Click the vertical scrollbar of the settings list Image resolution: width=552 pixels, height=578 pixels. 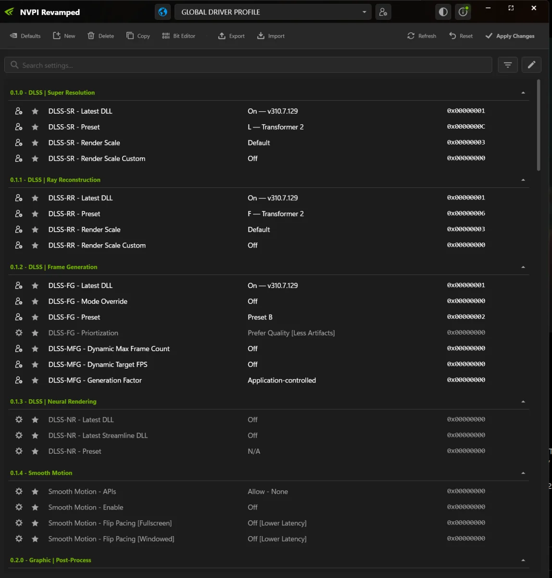[x=539, y=125]
